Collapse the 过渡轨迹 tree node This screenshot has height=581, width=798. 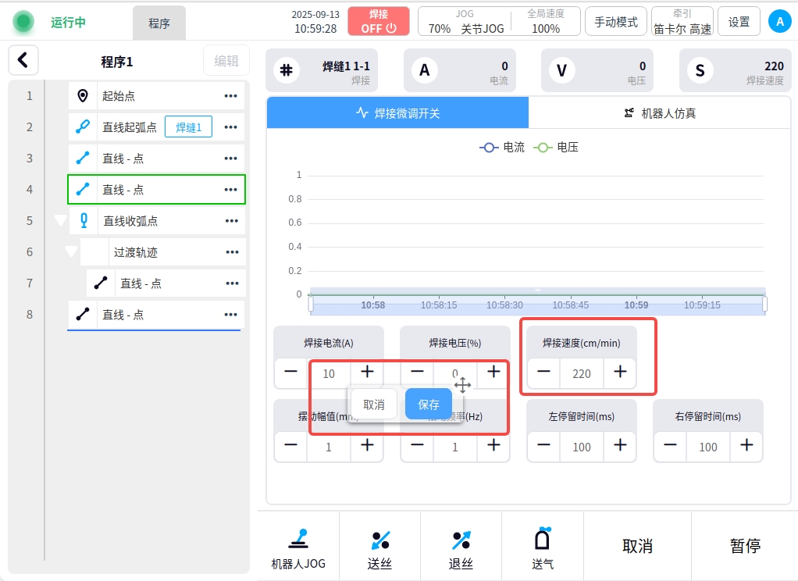72,252
